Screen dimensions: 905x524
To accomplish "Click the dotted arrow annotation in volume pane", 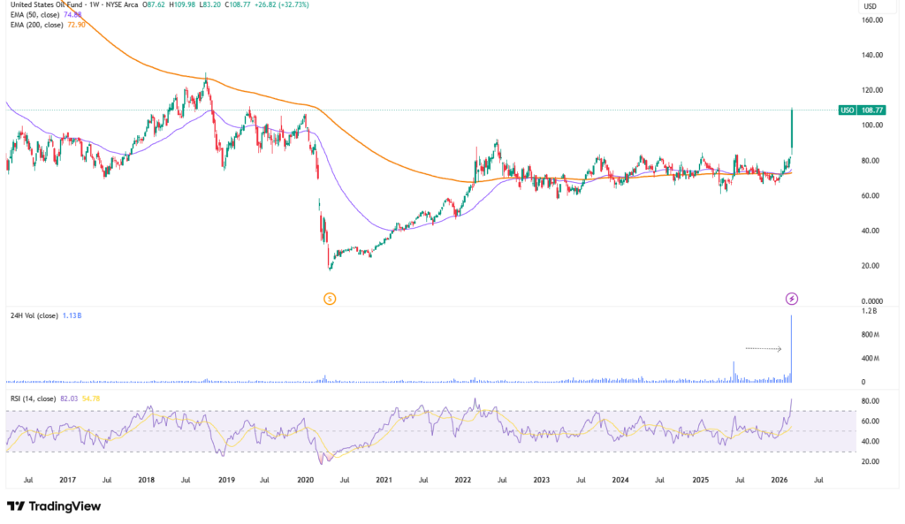I will tap(764, 349).
